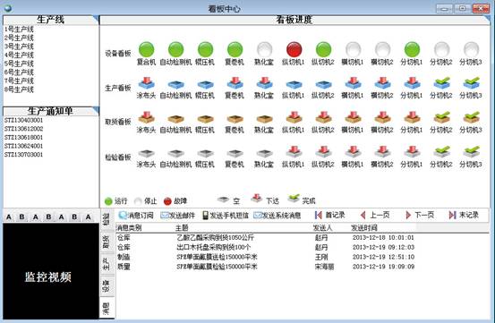495x323 pixels.
Task: Click the 消息订阅 toolbar button
Action: [x=136, y=216]
